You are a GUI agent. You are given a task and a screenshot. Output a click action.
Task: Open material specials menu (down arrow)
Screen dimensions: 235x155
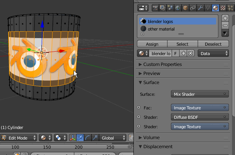pos(225,33)
